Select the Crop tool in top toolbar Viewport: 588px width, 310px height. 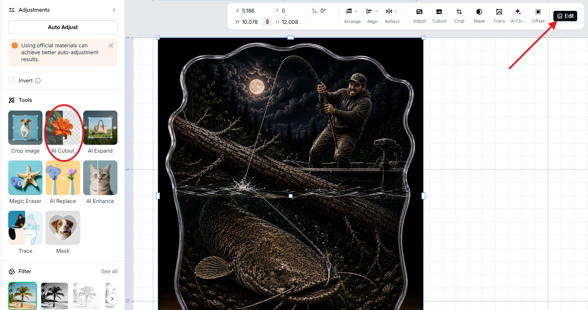(x=459, y=16)
